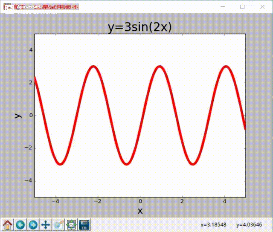Save the figure with floppy icon
This screenshot has height=232, width=273.
tap(84, 224)
